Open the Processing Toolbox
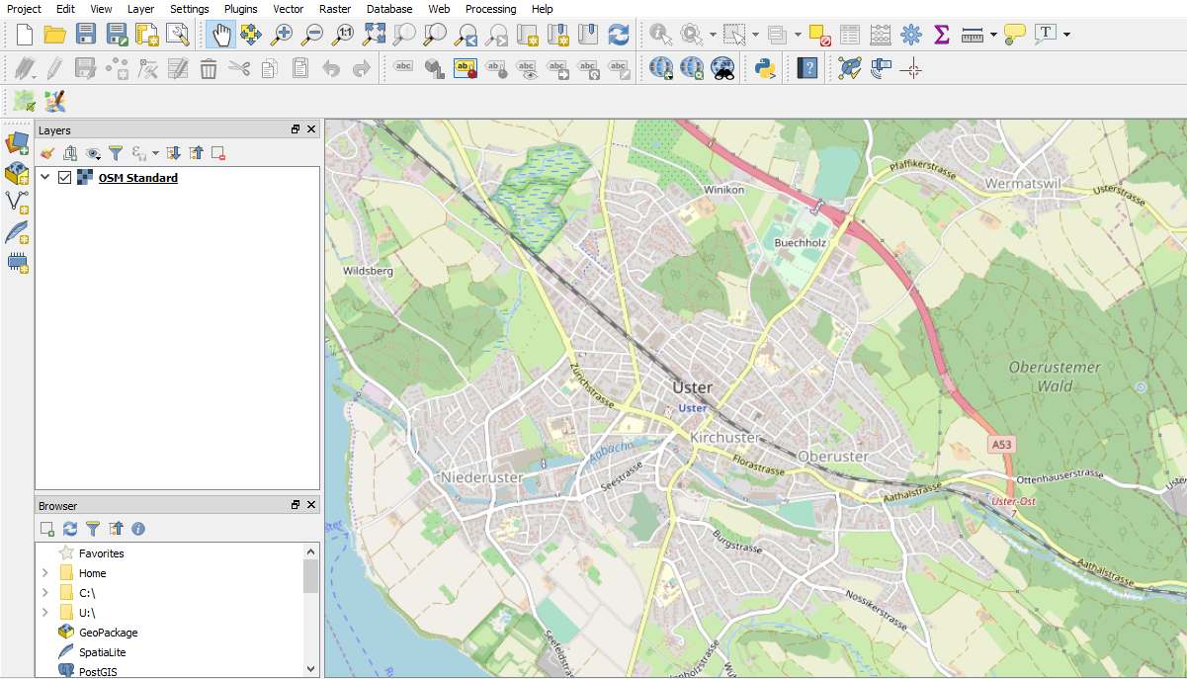 coord(910,34)
